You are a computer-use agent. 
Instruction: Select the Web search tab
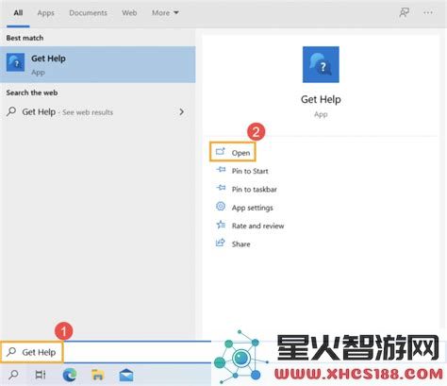129,13
